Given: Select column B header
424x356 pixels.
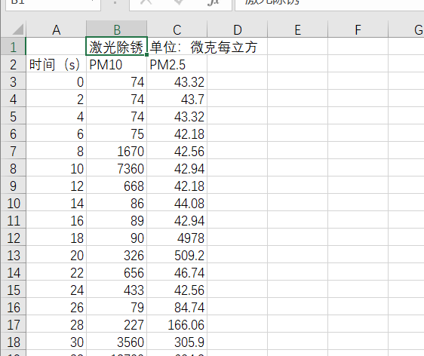Looking at the screenshot, I should [x=116, y=29].
